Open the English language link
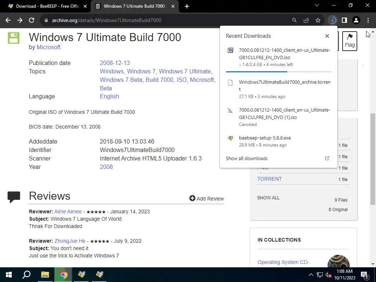 tap(109, 97)
